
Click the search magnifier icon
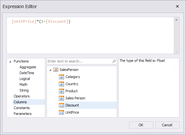click(114, 61)
